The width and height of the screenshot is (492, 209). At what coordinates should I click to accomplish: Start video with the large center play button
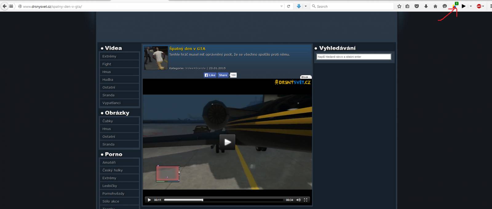tap(227, 142)
